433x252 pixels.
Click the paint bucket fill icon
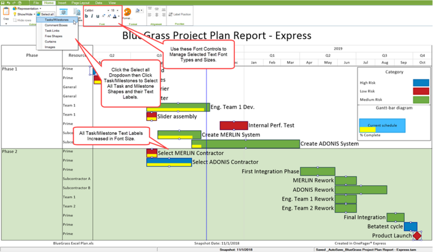click(x=137, y=10)
